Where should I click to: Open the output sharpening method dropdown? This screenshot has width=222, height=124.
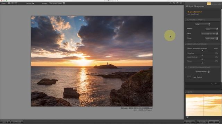(203, 24)
